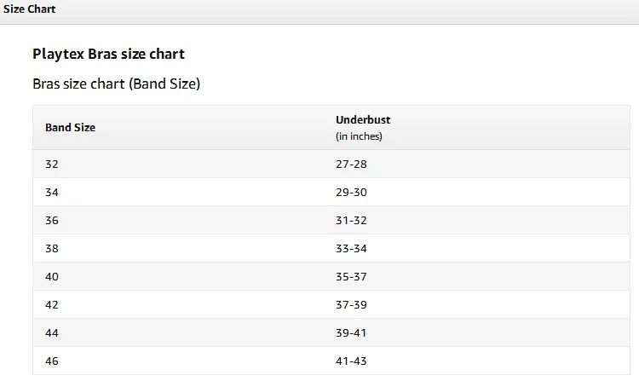Screen dimensions: 639x381
Task: Select the Underbust column header
Action: (363, 120)
